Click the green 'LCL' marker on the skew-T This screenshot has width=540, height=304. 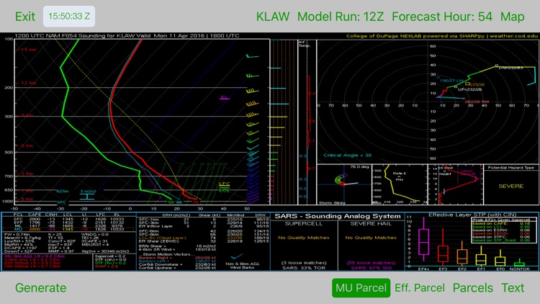coord(224,190)
